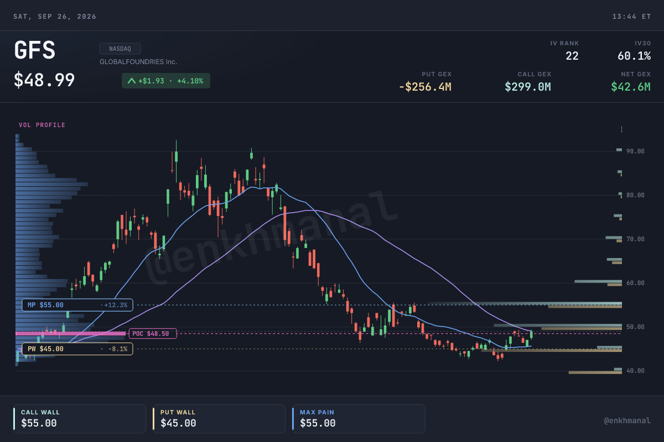Click the PUT WALL $45.00 card

(x=219, y=419)
